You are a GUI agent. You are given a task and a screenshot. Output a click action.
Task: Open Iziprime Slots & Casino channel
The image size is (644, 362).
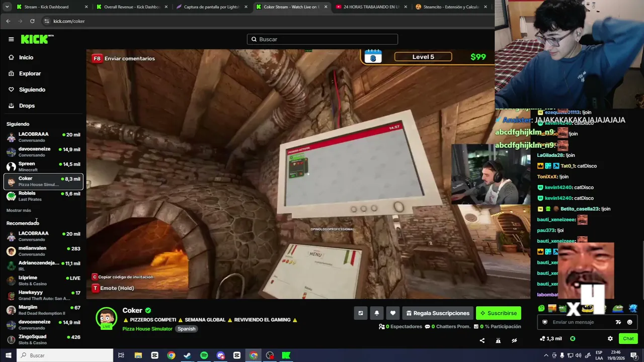[43, 281]
